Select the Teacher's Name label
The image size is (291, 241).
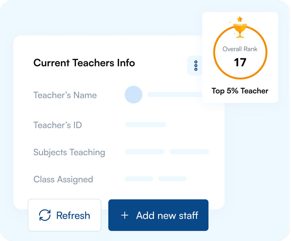65,95
